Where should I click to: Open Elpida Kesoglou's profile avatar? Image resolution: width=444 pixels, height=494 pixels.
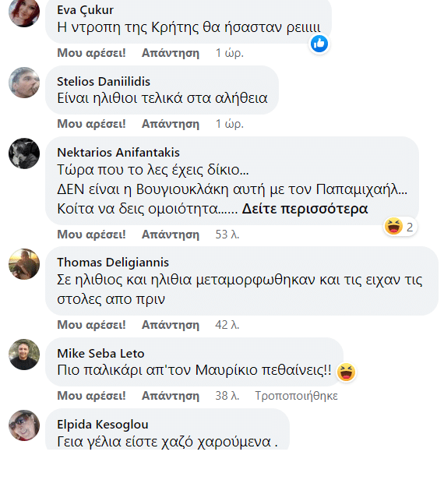[24, 425]
